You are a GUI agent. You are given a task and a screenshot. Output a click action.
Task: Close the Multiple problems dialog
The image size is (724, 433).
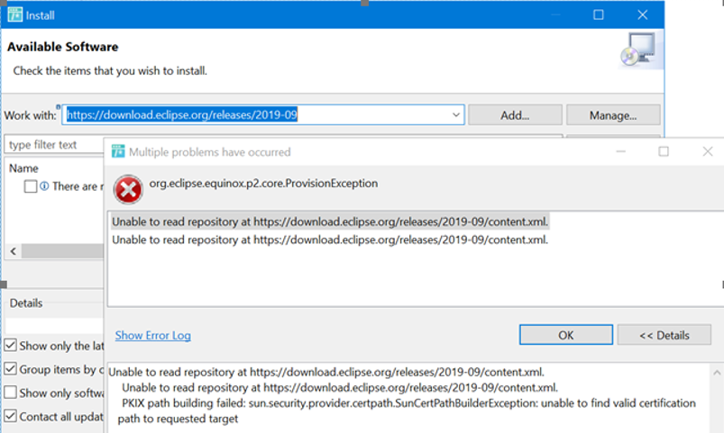click(708, 151)
